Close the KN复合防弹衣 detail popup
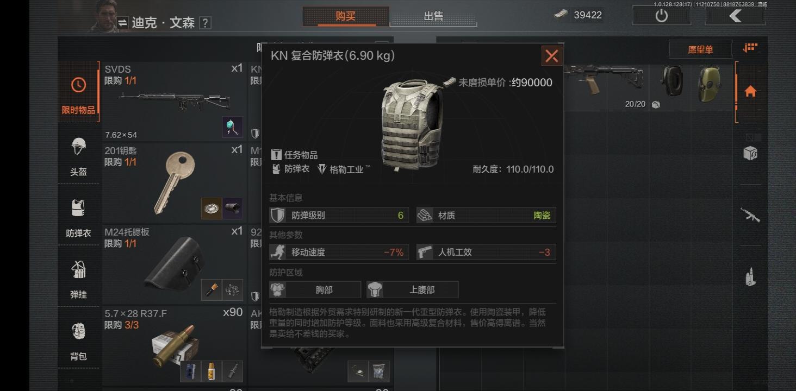The width and height of the screenshot is (796, 391). point(551,56)
